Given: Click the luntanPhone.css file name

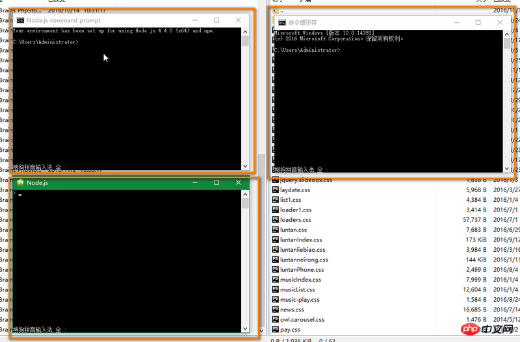Looking at the screenshot, I should click(x=302, y=269).
